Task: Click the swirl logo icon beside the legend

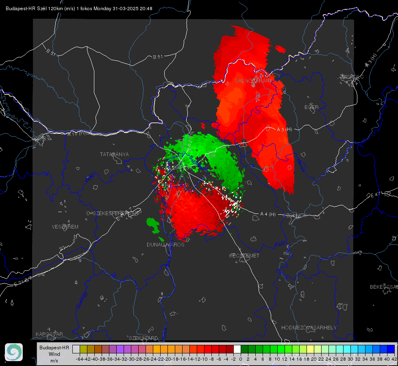Action: click(14, 352)
